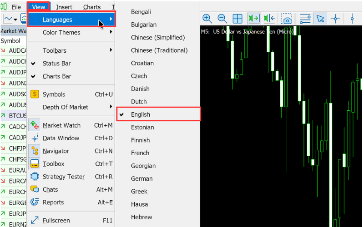Choose German language
Screen dimensions: 364x227
point(142,178)
